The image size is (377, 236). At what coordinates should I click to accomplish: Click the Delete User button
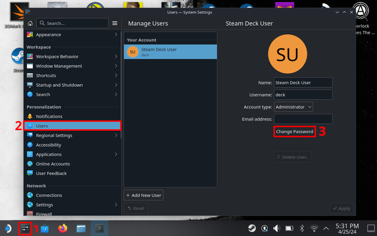(x=293, y=157)
